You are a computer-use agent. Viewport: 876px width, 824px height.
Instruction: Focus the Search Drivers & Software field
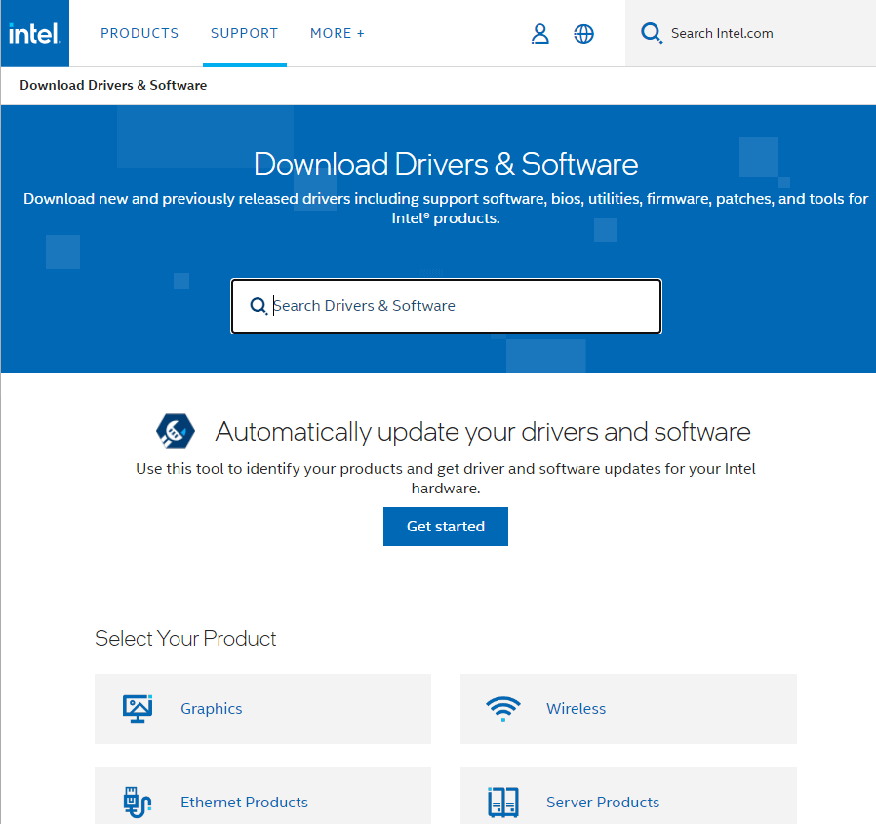click(x=446, y=306)
